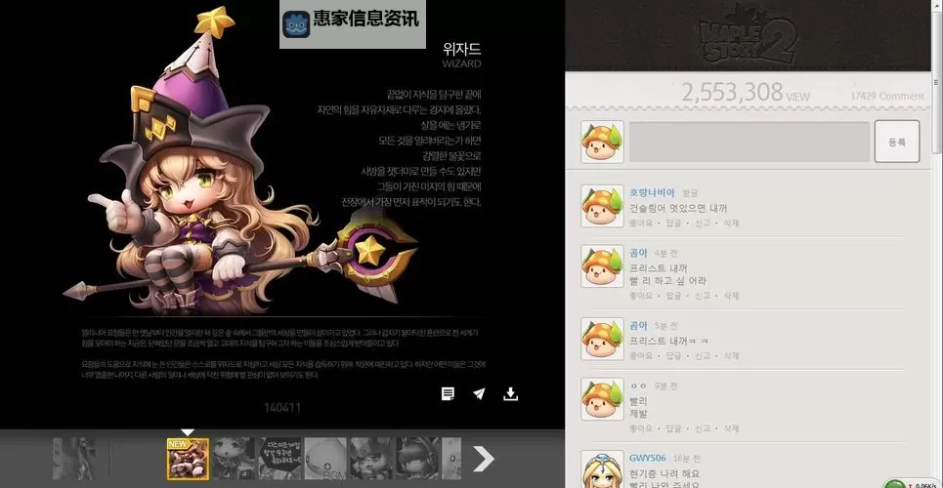Open 호랑나비아's mushroom avatar
The height and width of the screenshot is (488, 943).
(x=602, y=206)
